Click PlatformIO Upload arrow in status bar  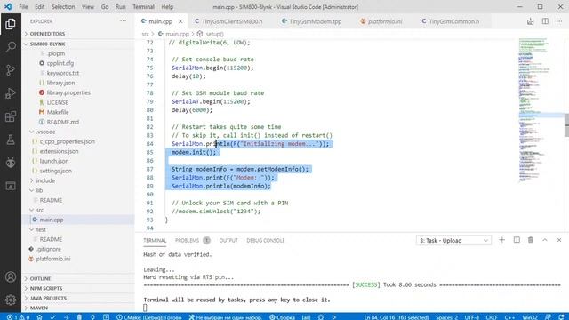[x=66, y=317]
